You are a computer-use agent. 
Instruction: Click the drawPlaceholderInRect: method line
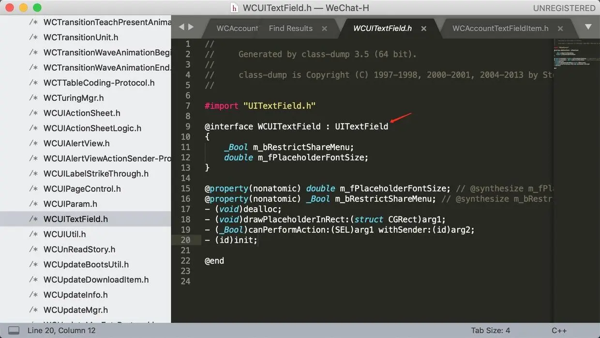[x=325, y=219]
